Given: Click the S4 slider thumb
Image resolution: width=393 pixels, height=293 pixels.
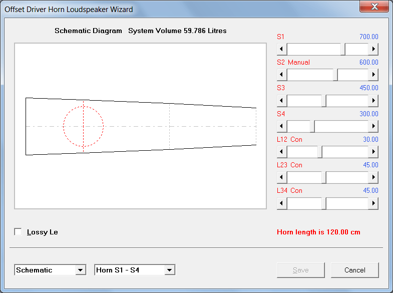Looking at the screenshot, I should [x=312, y=126].
